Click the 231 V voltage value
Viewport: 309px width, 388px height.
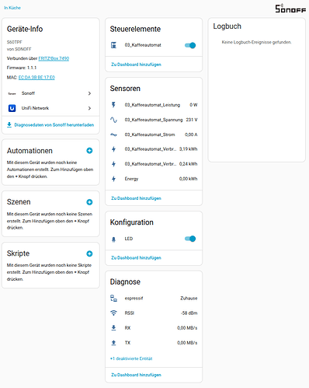click(x=192, y=120)
